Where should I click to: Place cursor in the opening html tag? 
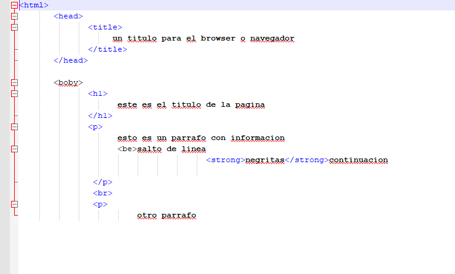[34, 5]
